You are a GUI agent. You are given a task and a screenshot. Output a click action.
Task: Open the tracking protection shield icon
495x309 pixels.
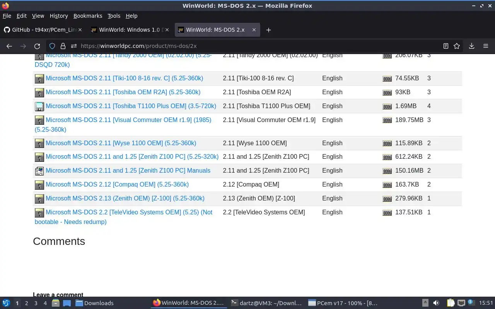click(x=52, y=46)
